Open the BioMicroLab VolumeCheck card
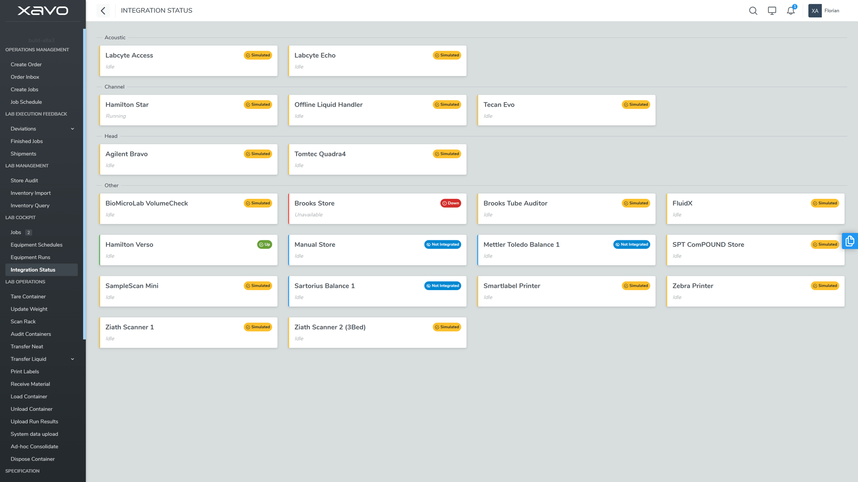This screenshot has width=858, height=482. click(x=188, y=209)
